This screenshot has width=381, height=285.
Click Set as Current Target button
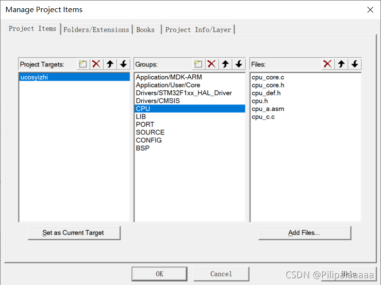click(74, 233)
